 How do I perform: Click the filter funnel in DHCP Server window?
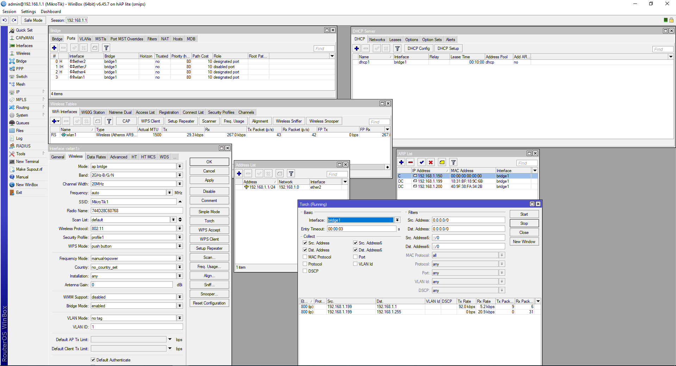click(x=398, y=48)
